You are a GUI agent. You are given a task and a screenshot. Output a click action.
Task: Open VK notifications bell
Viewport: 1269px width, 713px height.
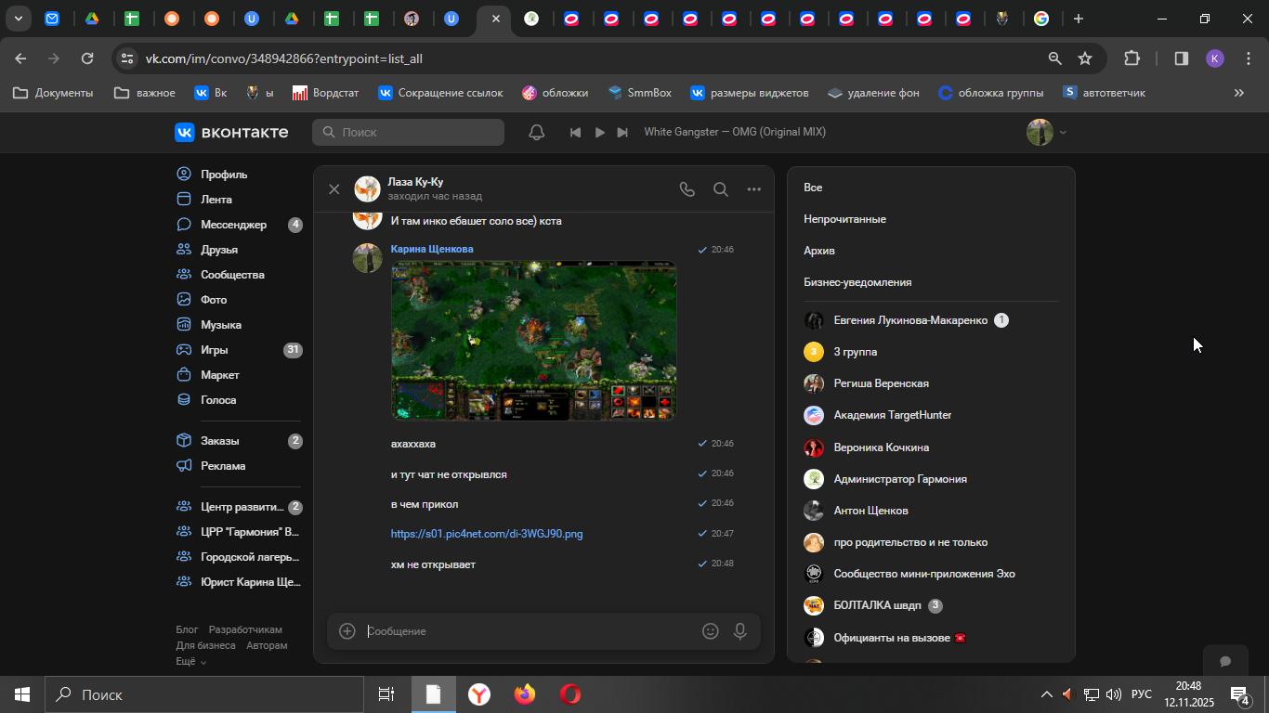(x=536, y=133)
